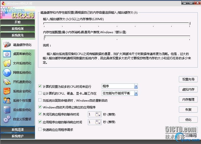Enable 让计算机的CPU、硬盘、显卡 checkbox
Viewport: 201px width, 144px height.
pyautogui.click(x=40, y=93)
